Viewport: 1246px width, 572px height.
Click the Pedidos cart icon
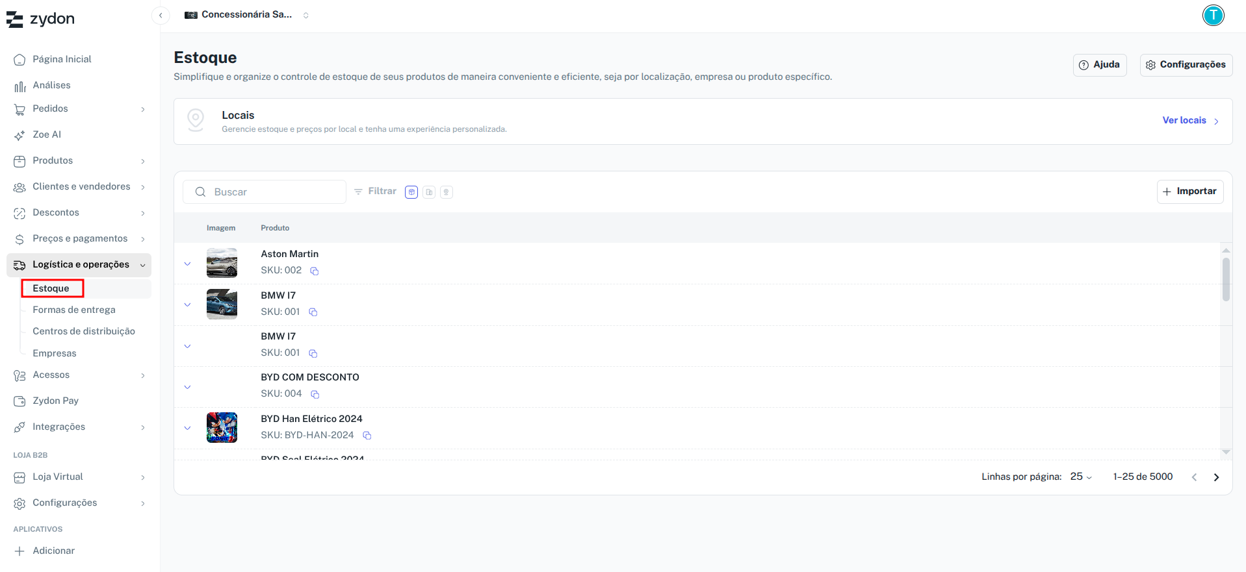pos(19,109)
